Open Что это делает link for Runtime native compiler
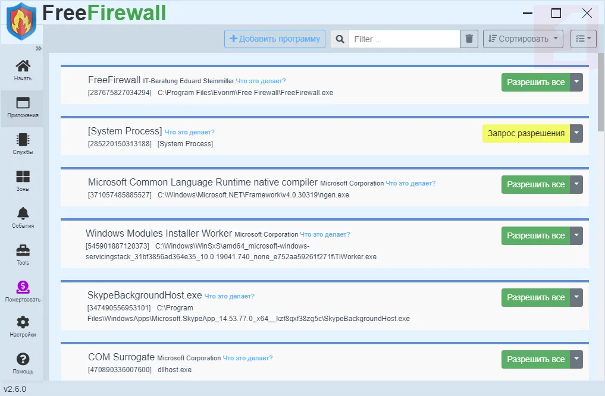 tap(410, 183)
